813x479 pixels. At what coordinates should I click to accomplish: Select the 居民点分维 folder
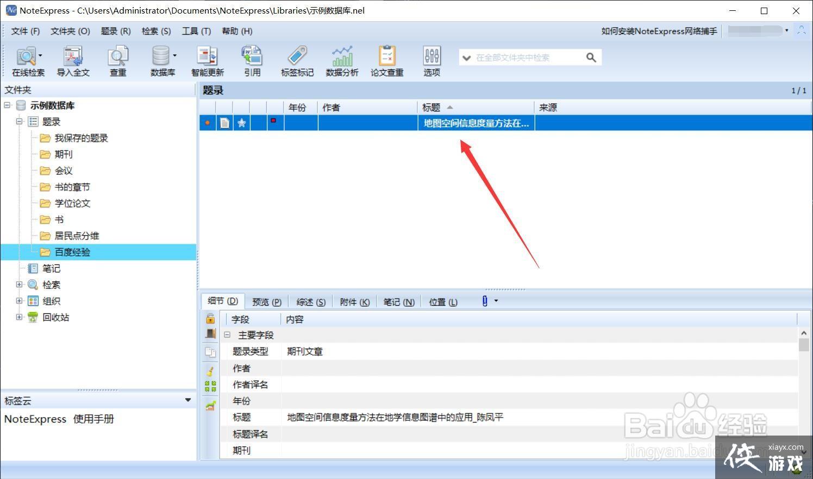point(77,236)
